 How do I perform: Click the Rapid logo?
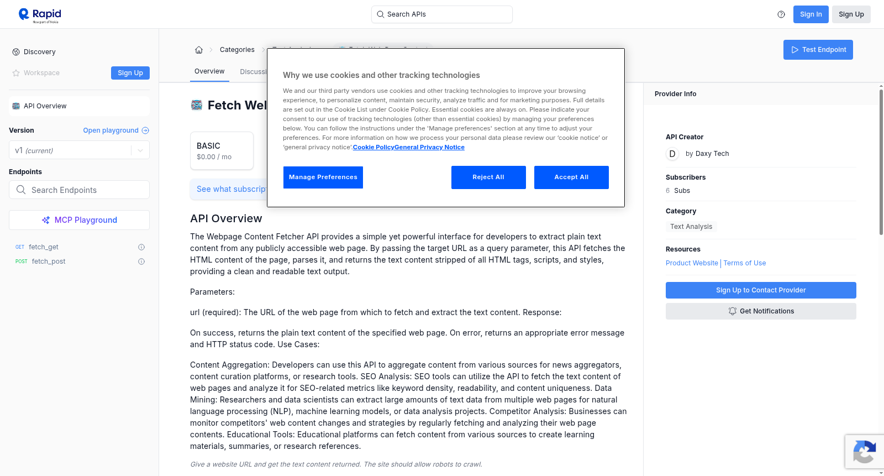click(40, 15)
